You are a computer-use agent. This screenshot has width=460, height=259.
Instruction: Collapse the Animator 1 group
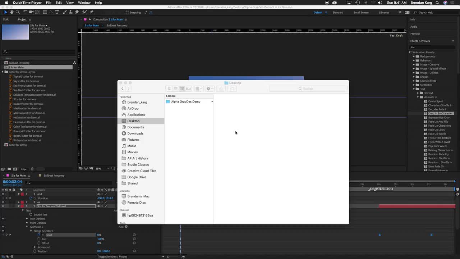[x=27, y=227]
